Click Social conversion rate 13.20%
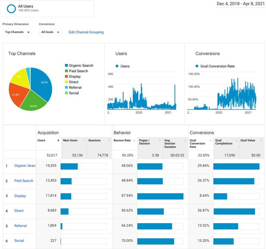 [x=203, y=240]
